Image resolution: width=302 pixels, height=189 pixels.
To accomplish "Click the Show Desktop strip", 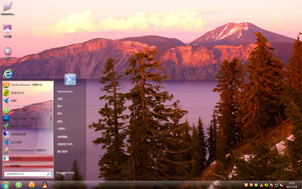I will [300, 185].
